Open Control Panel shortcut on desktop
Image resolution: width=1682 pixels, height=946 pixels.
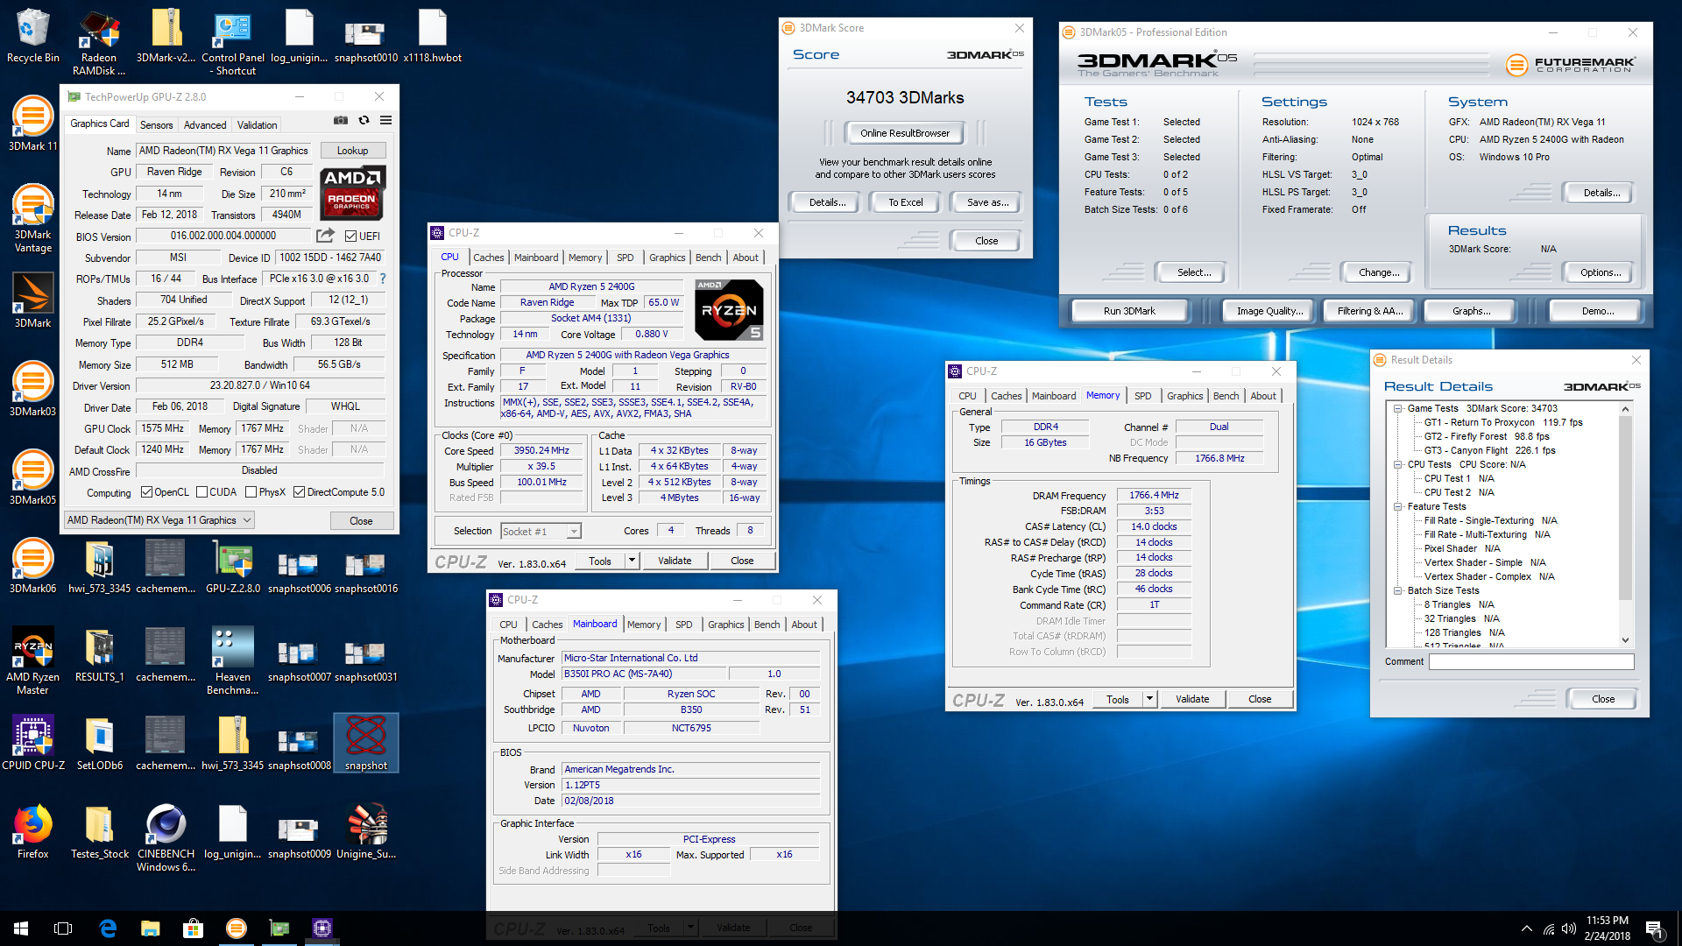click(232, 42)
